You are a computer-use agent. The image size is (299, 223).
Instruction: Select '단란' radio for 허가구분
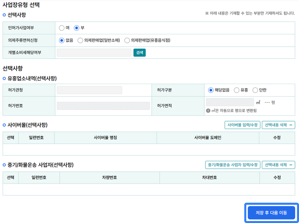pos(255,90)
